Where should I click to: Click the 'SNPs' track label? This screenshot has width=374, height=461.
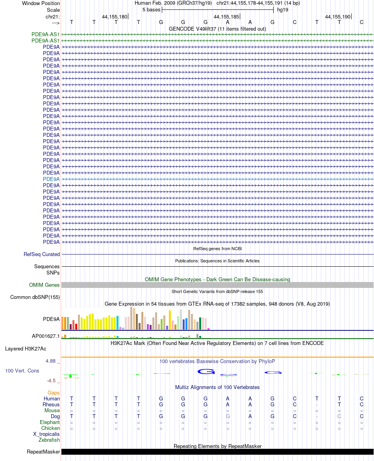[53, 273]
